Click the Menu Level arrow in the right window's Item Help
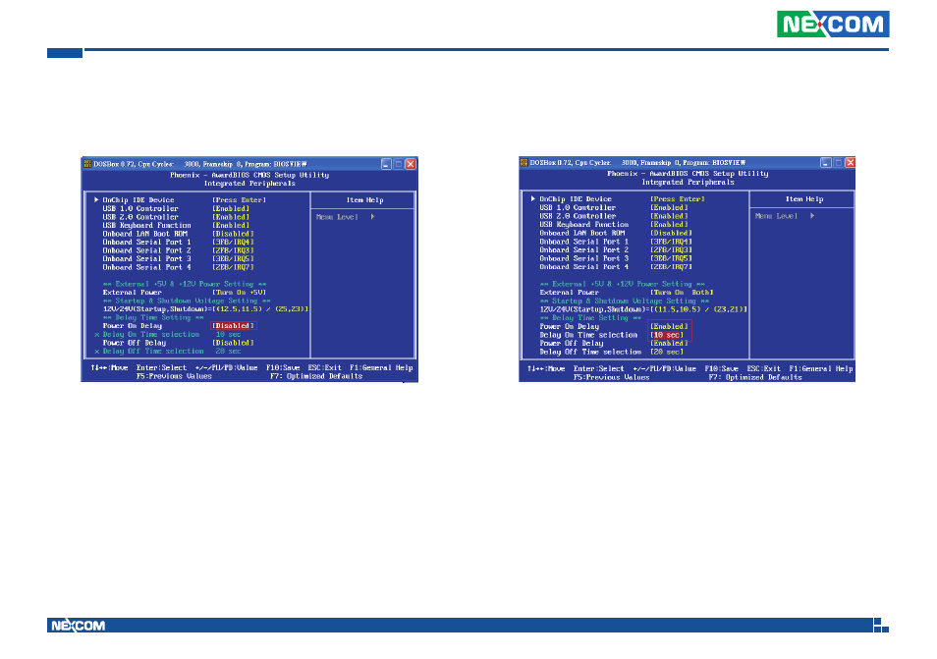 pos(811,216)
